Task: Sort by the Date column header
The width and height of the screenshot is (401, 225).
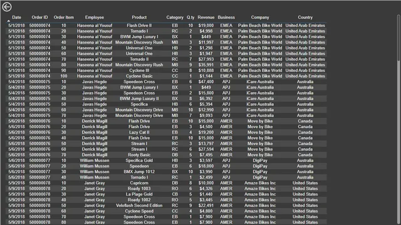Action: [17, 17]
